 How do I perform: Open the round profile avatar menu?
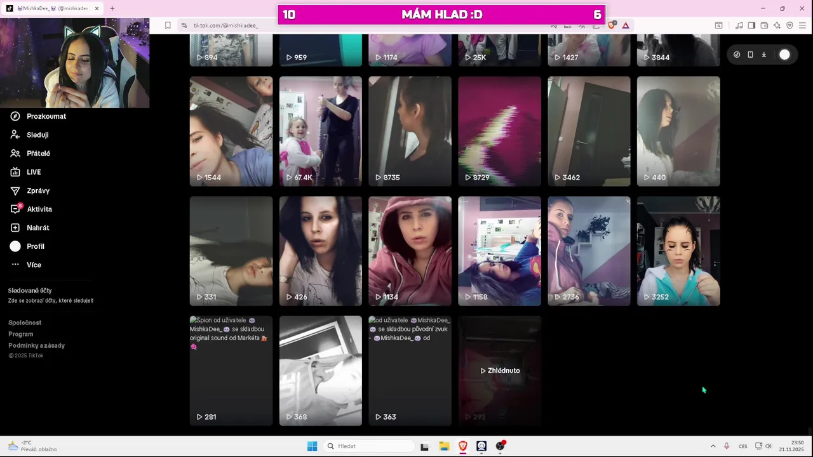coord(785,55)
